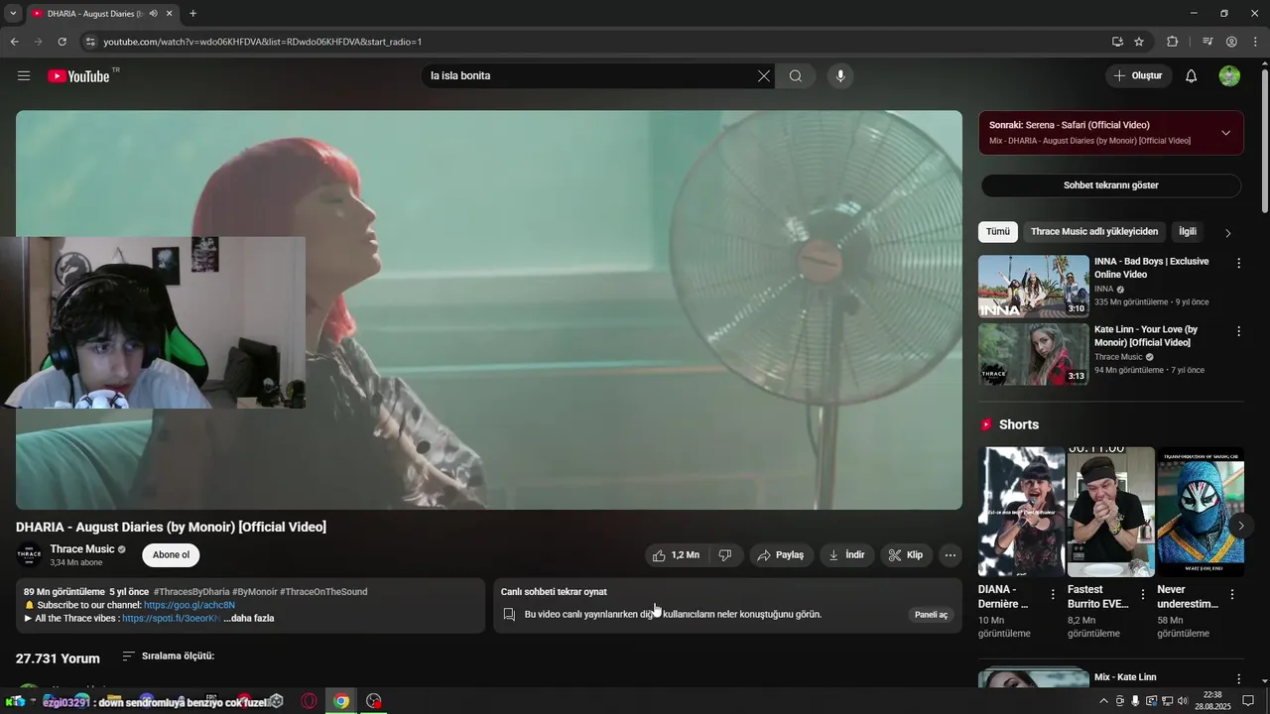The width and height of the screenshot is (1270, 714).
Task: Open the DIANA - Dernière short
Action: pos(1021,512)
